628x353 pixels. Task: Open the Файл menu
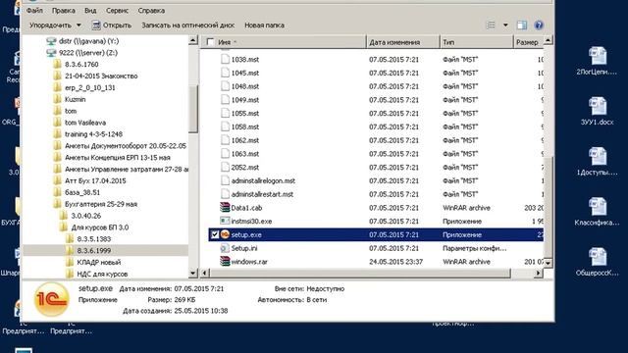click(x=34, y=11)
